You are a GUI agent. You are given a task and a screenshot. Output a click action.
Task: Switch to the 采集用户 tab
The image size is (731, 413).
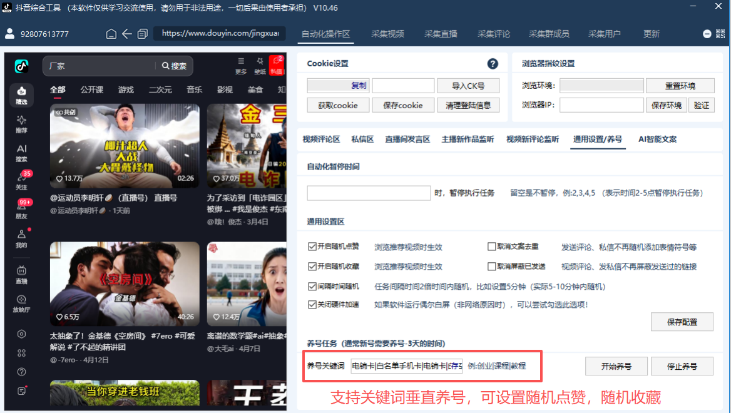(x=604, y=34)
